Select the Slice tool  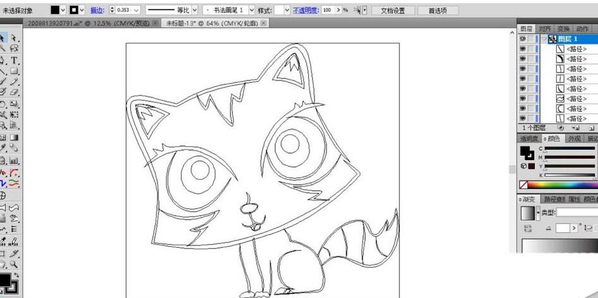tap(14, 252)
